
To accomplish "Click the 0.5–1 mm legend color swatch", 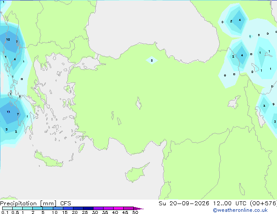I will pyautogui.click(x=17, y=208).
